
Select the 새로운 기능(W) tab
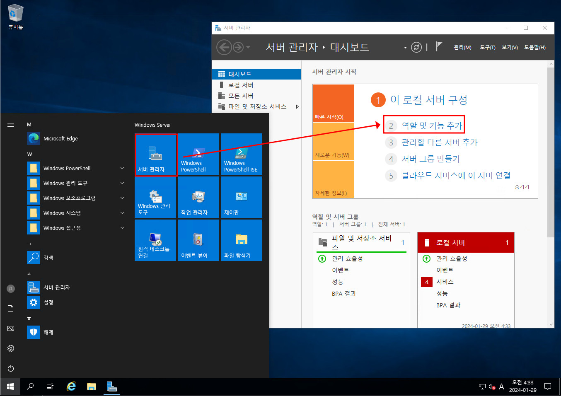click(x=334, y=141)
